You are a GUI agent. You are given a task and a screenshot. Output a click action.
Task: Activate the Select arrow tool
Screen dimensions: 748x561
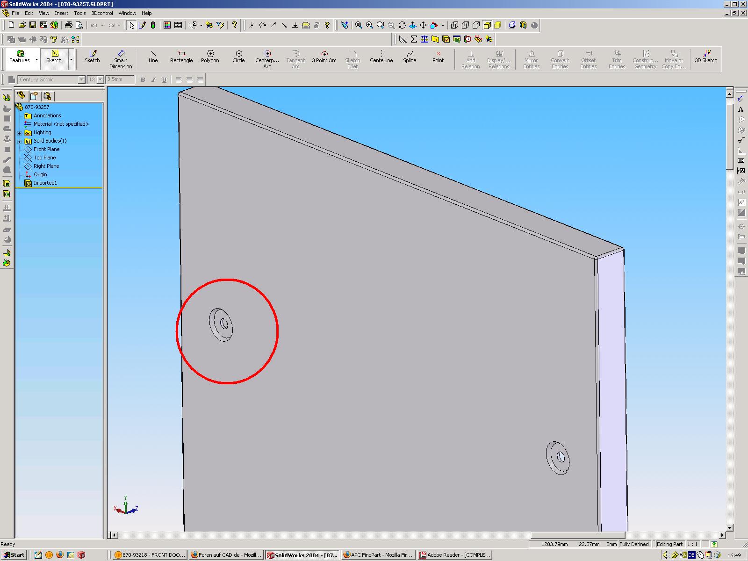(132, 25)
